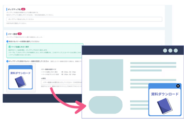Screen dimensions: 184x122
Task: Click the book icon in the banner preview
Action: click(21, 82)
